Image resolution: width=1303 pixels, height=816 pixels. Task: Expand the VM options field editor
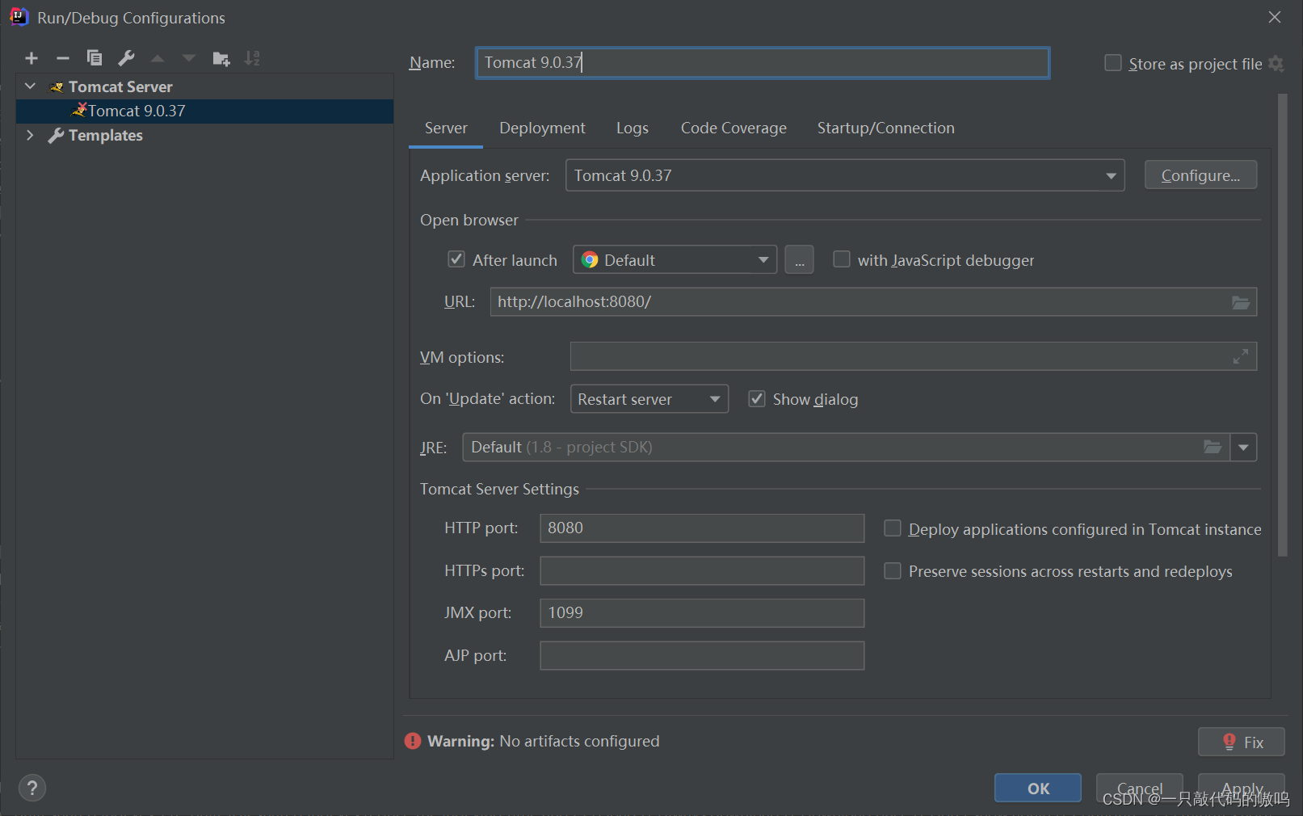pyautogui.click(x=1241, y=356)
